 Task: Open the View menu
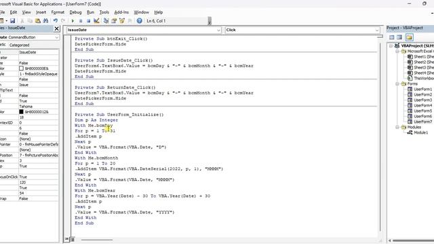coord(26,12)
